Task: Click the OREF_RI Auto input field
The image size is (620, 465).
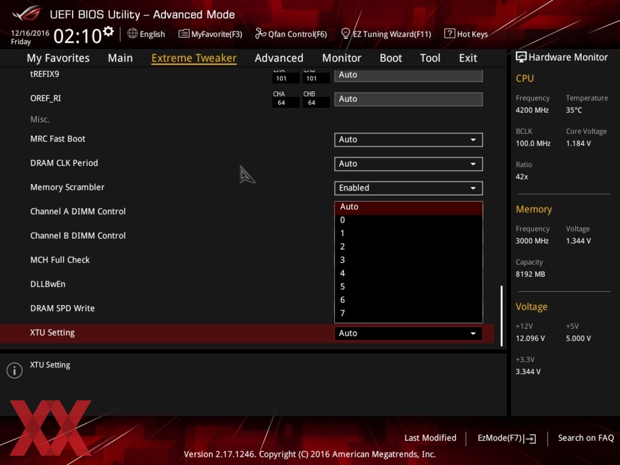Action: [408, 99]
